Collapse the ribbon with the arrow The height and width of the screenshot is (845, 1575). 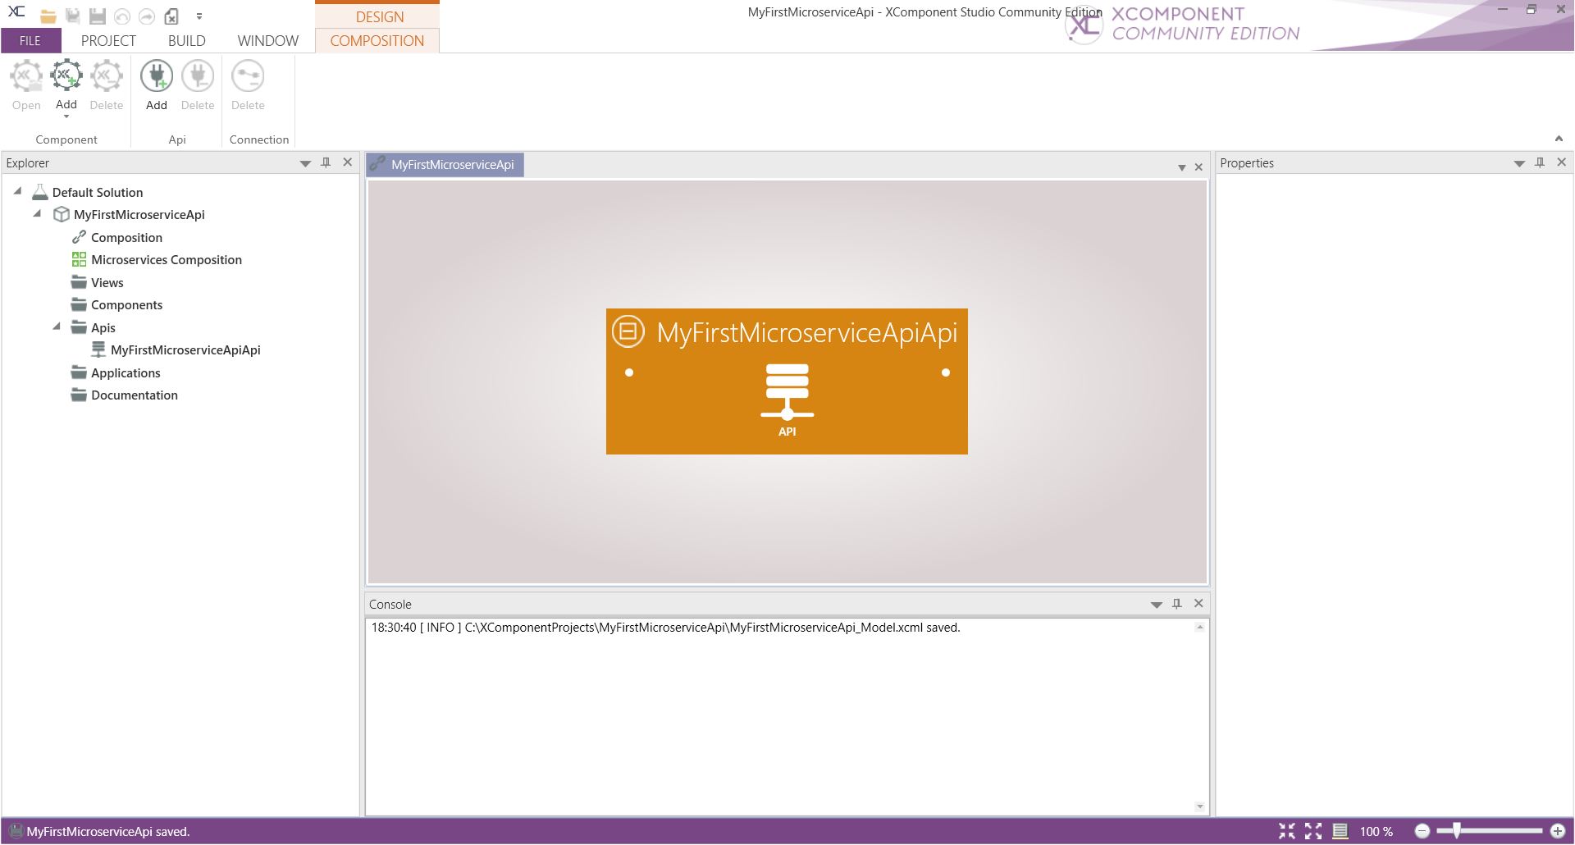(x=1559, y=139)
